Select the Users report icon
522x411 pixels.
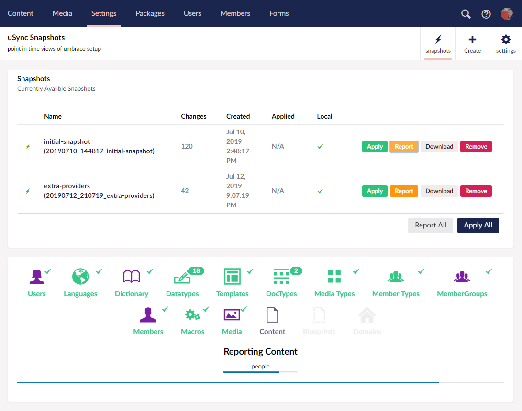[x=37, y=277]
